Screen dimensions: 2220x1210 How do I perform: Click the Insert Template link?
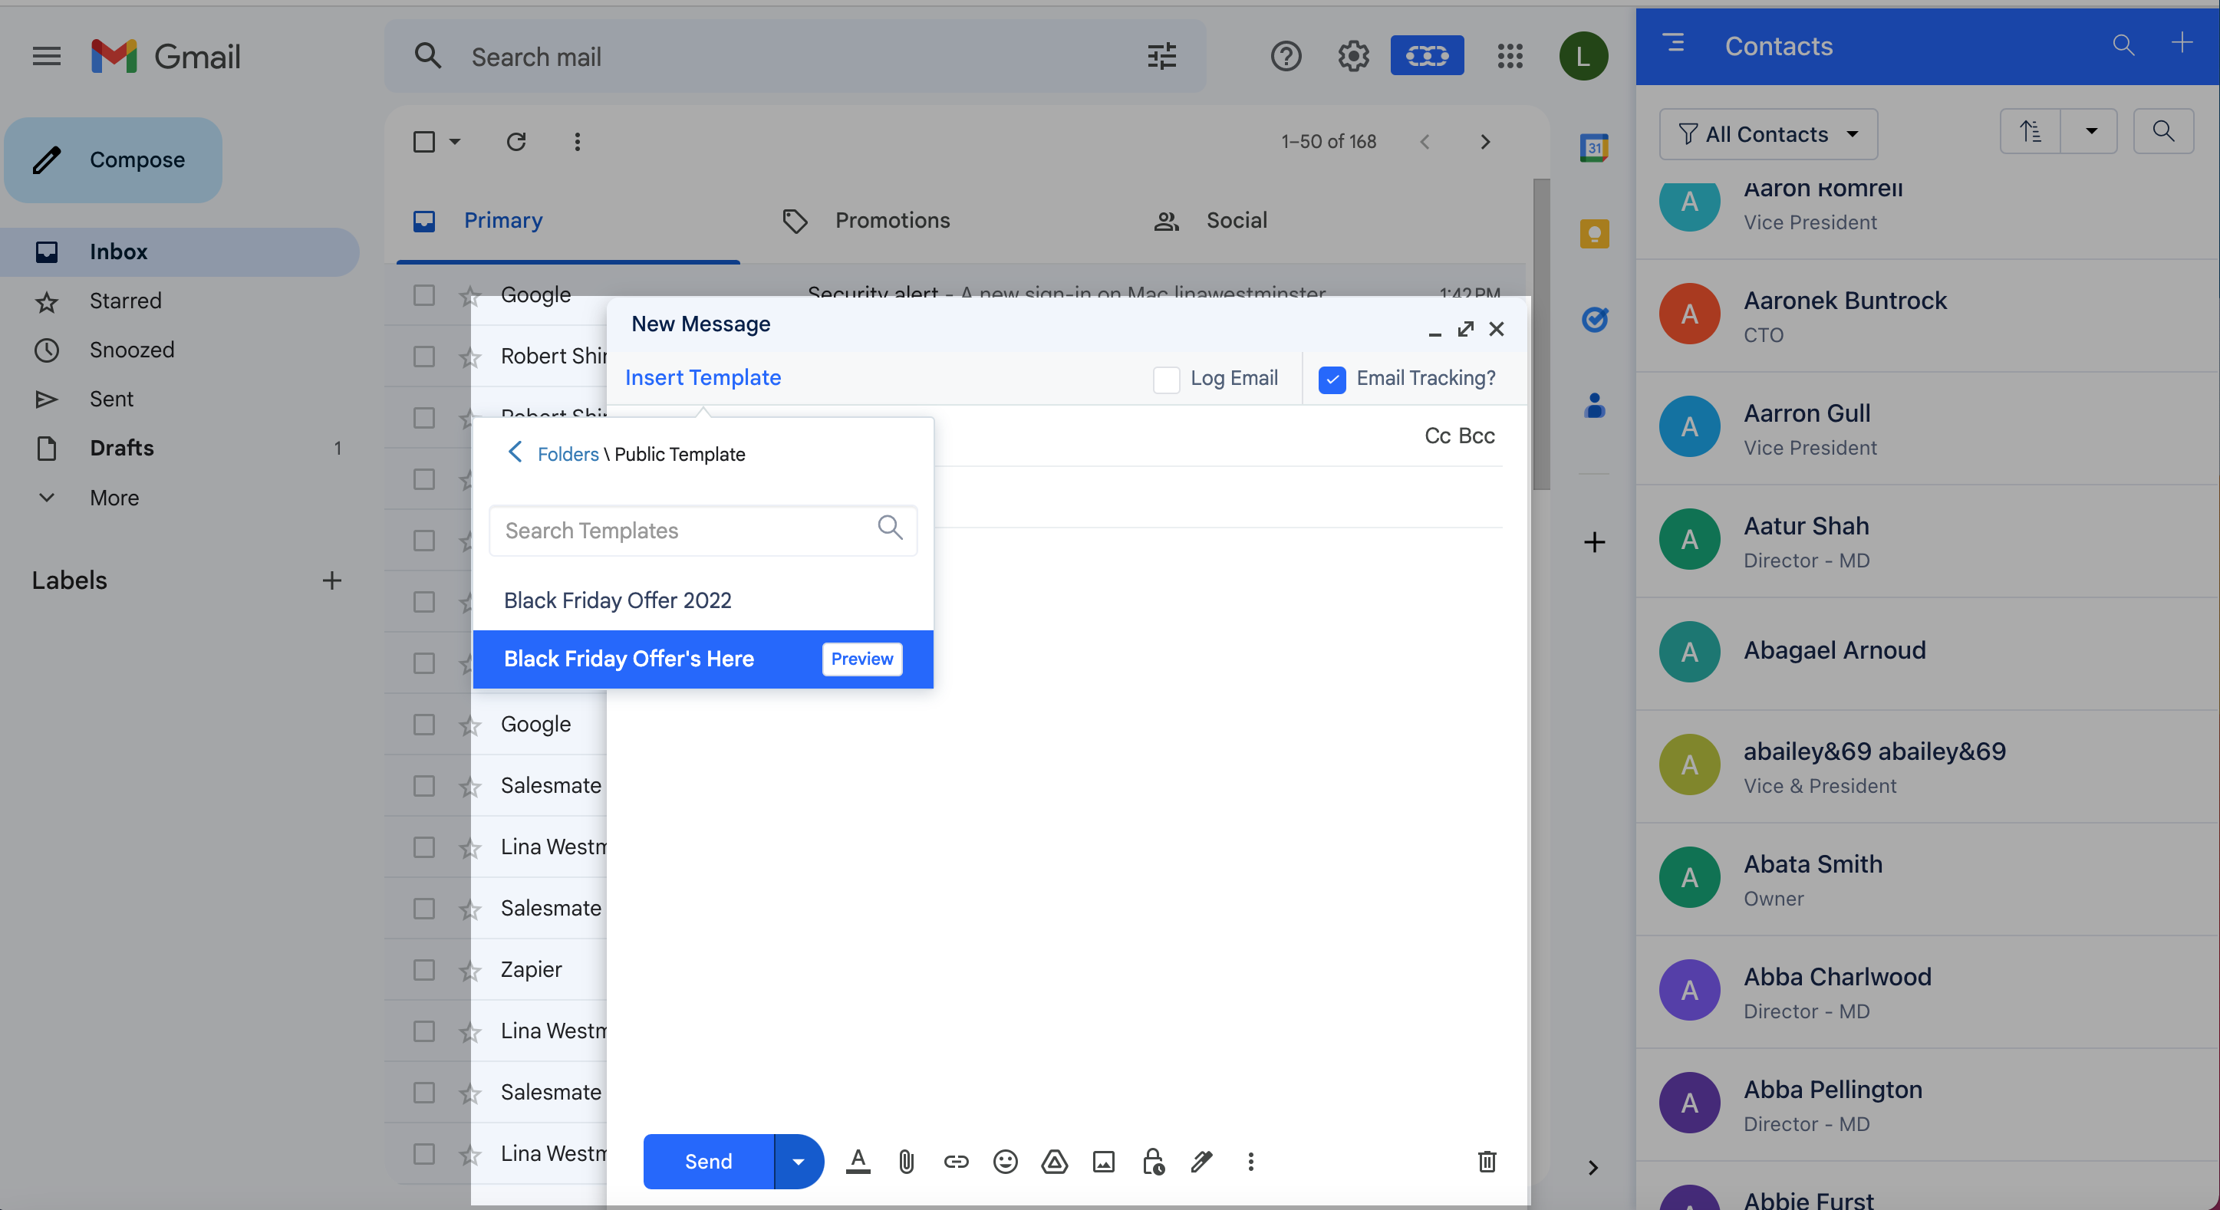click(x=703, y=377)
